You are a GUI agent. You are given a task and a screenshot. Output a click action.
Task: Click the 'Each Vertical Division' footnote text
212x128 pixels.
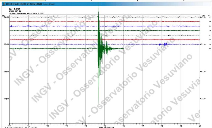tap(21, 127)
